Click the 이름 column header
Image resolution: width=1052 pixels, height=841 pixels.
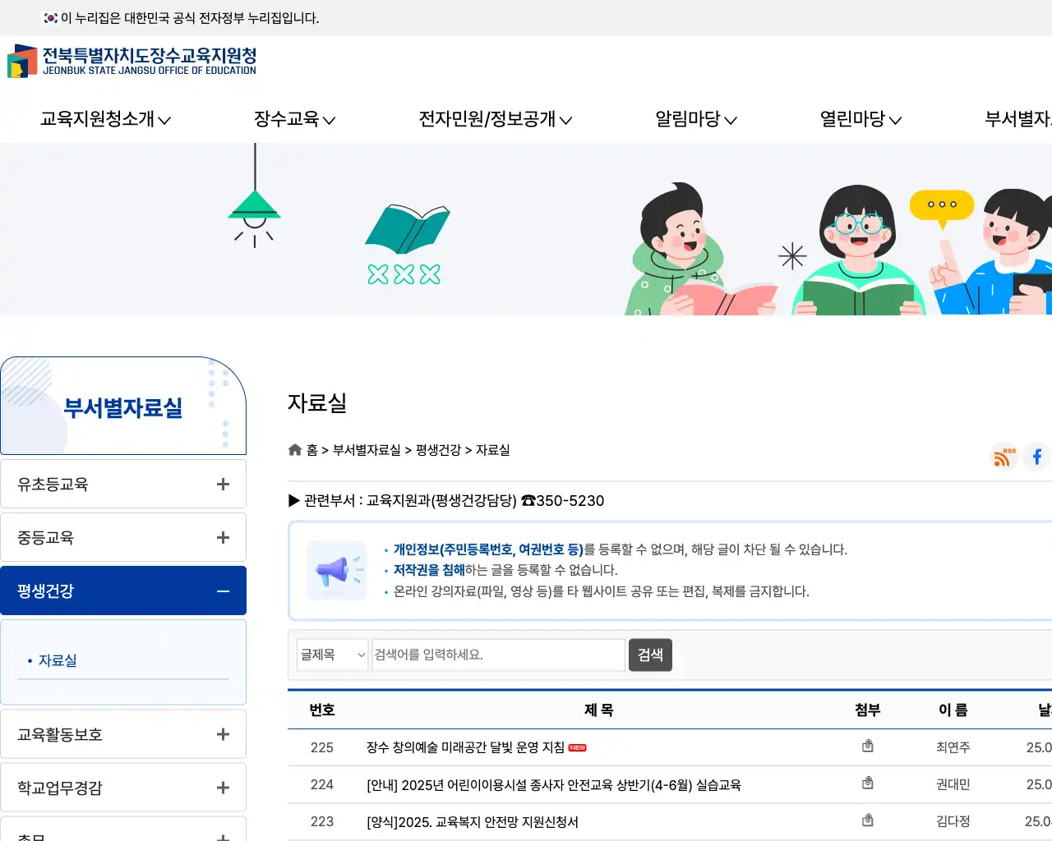[x=953, y=710]
